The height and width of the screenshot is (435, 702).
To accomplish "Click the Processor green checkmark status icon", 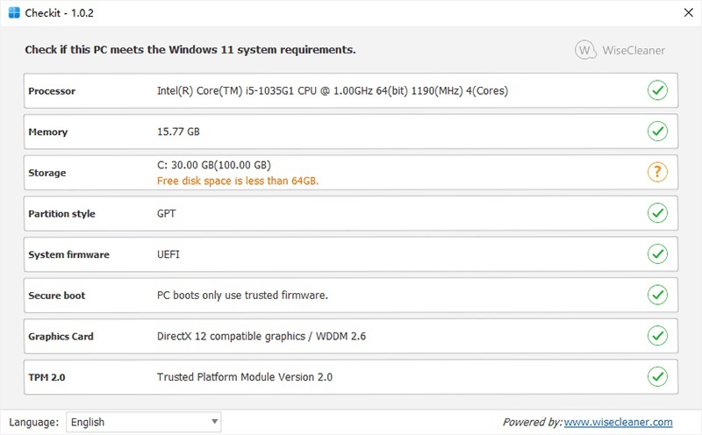I will point(657,90).
